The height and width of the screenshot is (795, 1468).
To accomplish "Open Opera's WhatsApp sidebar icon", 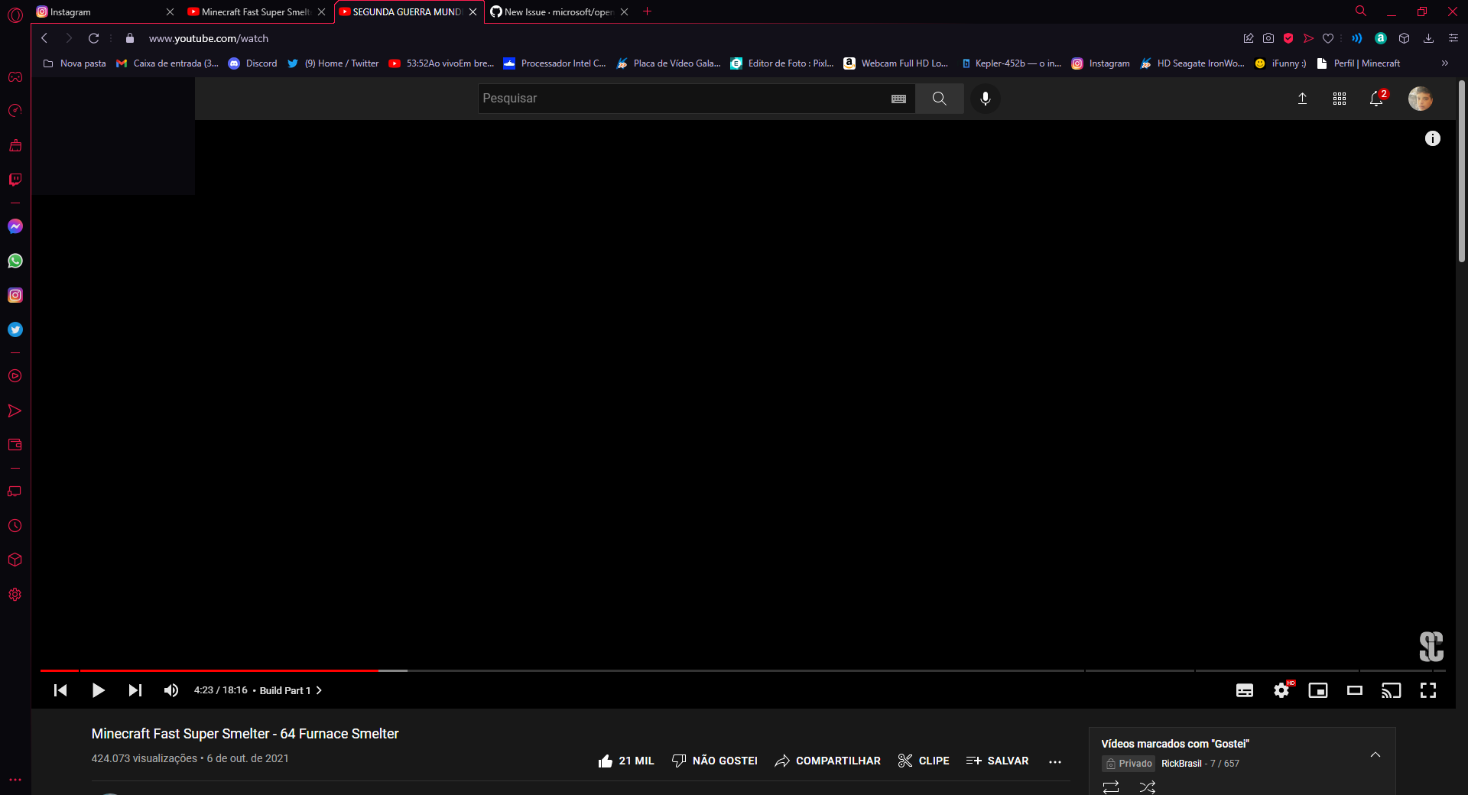I will point(15,261).
